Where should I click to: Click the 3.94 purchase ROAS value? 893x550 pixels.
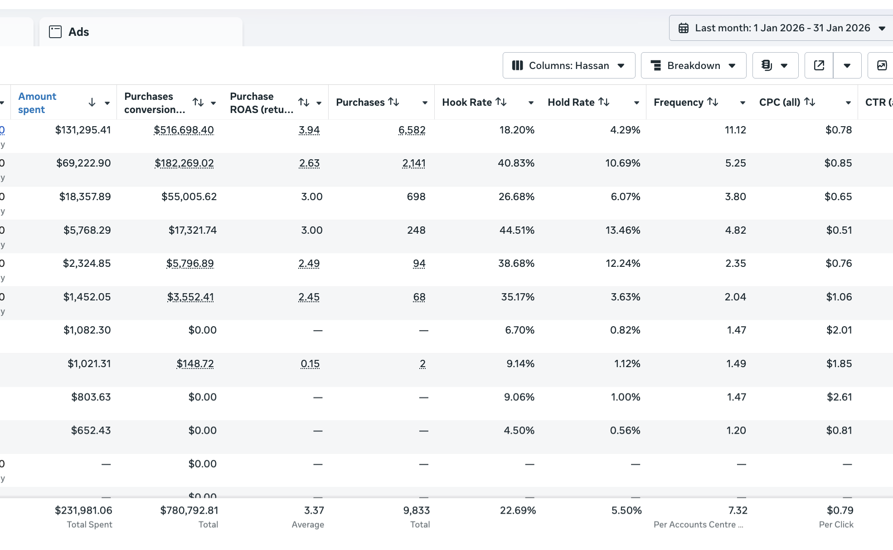pos(309,130)
